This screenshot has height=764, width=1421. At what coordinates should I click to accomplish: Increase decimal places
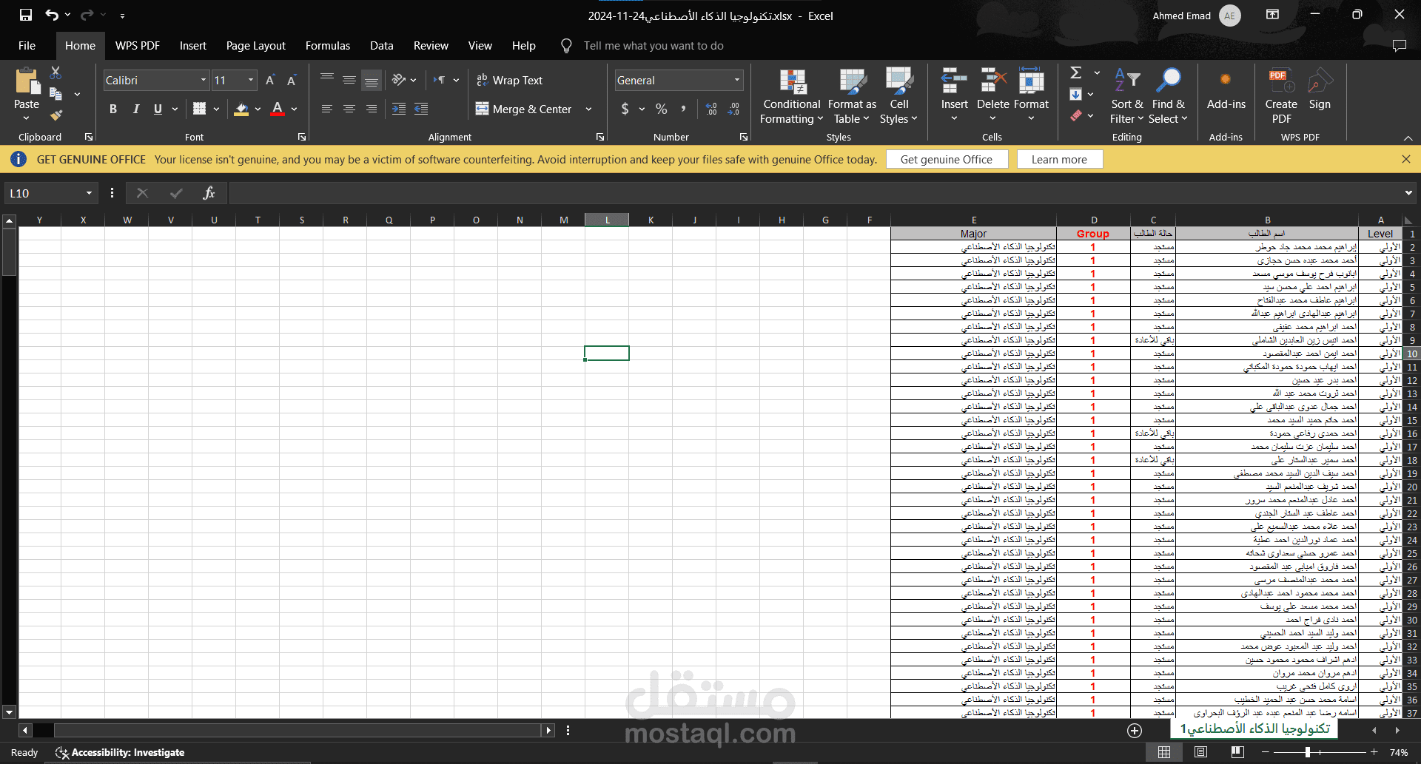pos(711,109)
